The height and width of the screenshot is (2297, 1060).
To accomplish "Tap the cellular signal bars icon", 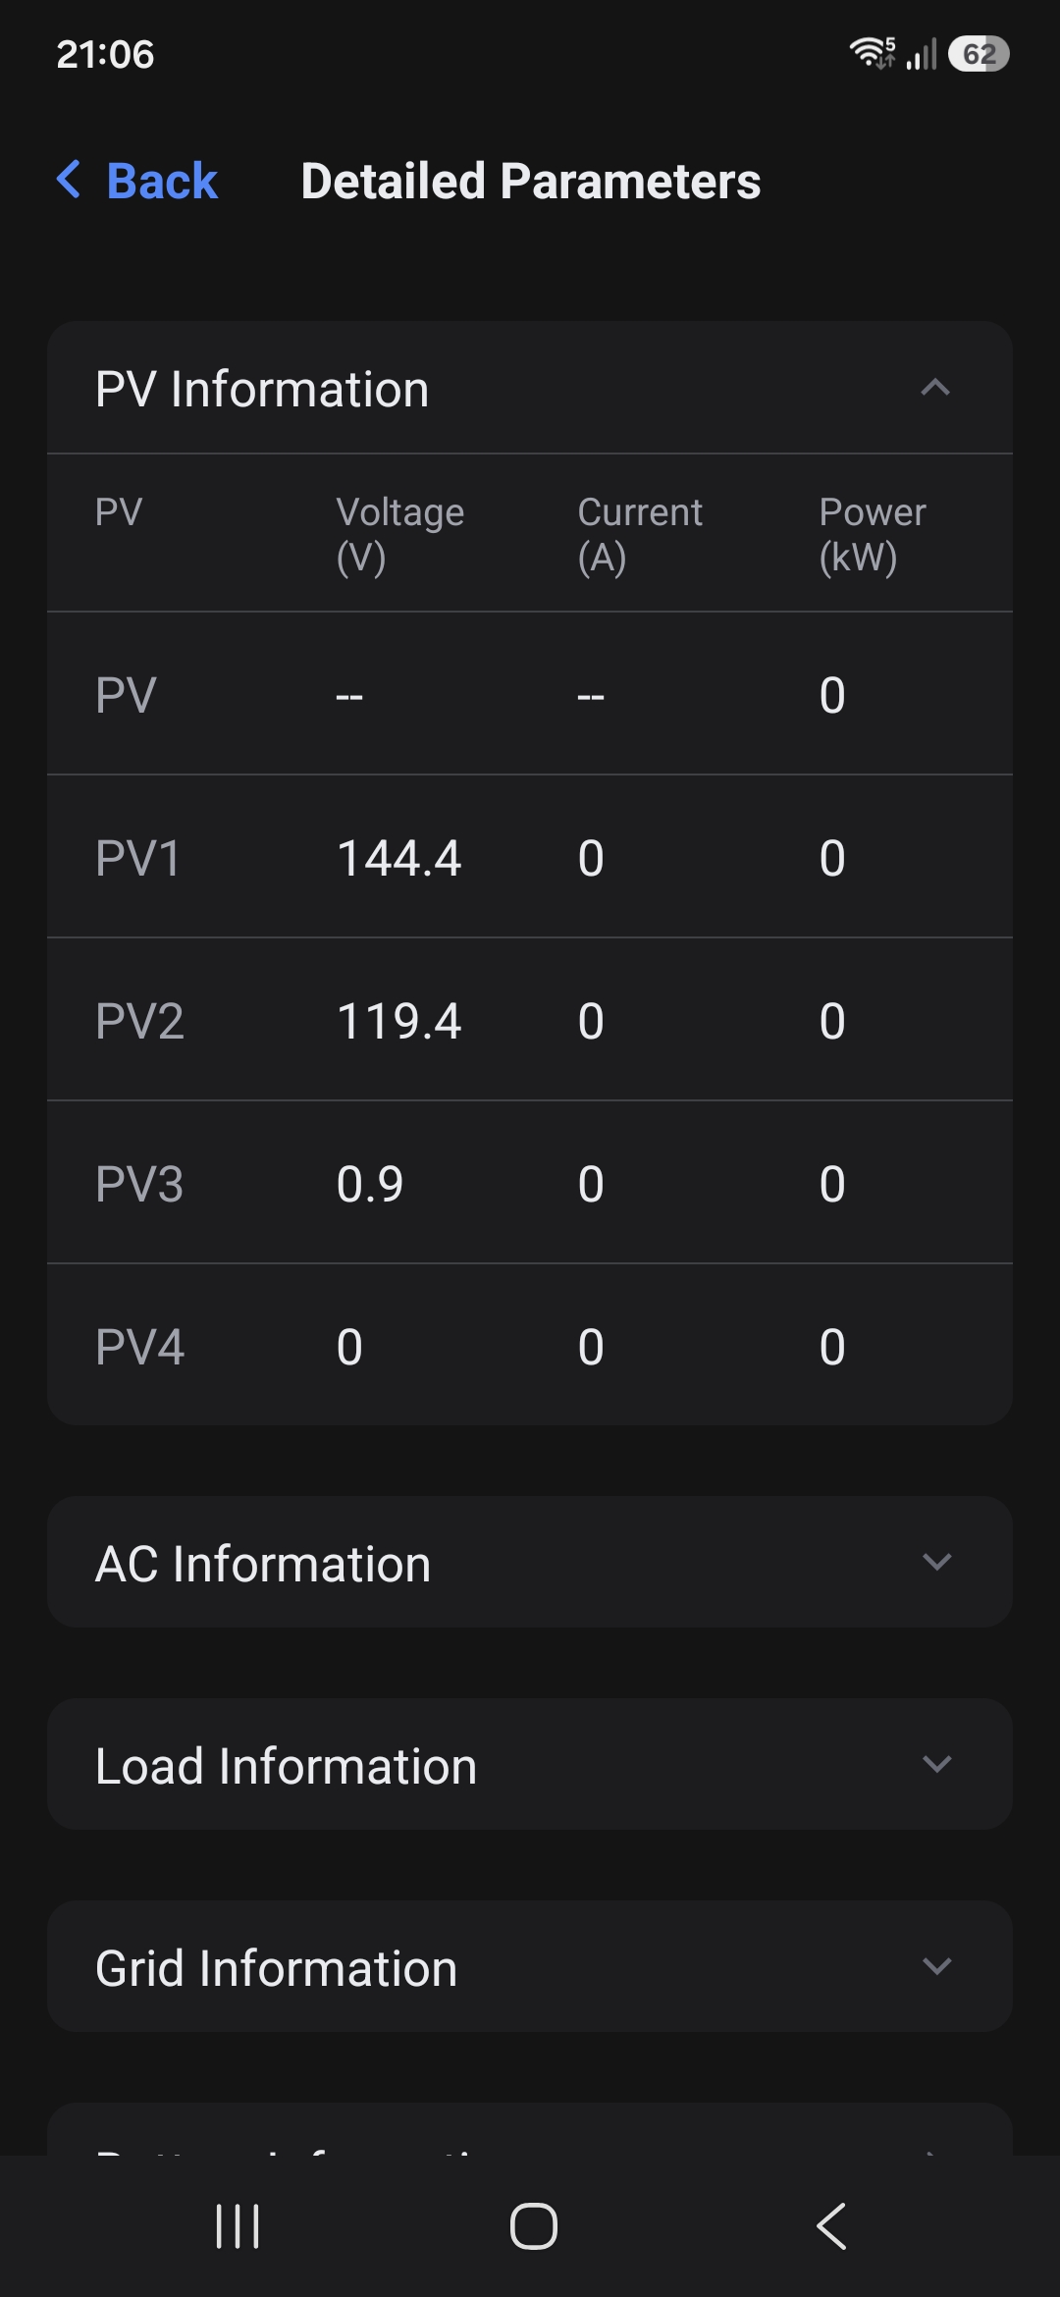I will tap(922, 54).
